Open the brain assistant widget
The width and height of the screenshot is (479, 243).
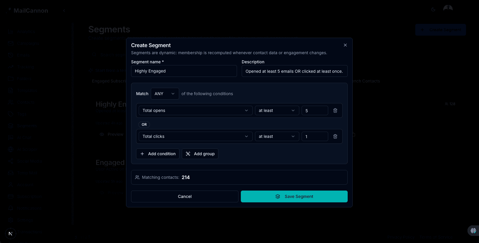473,231
